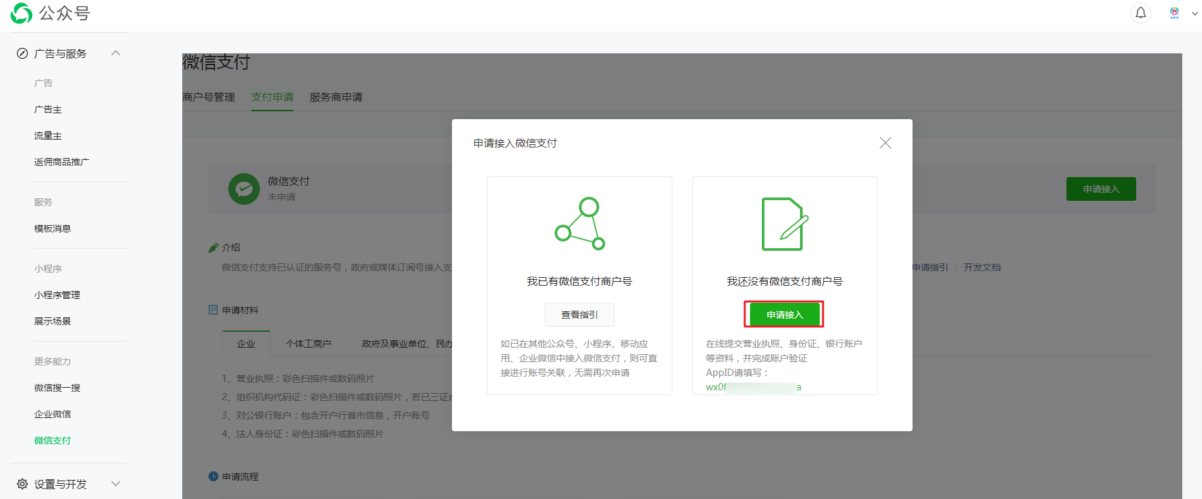Click the document-edit icon for new merchant
This screenshot has width=1202, height=499.
click(x=784, y=224)
